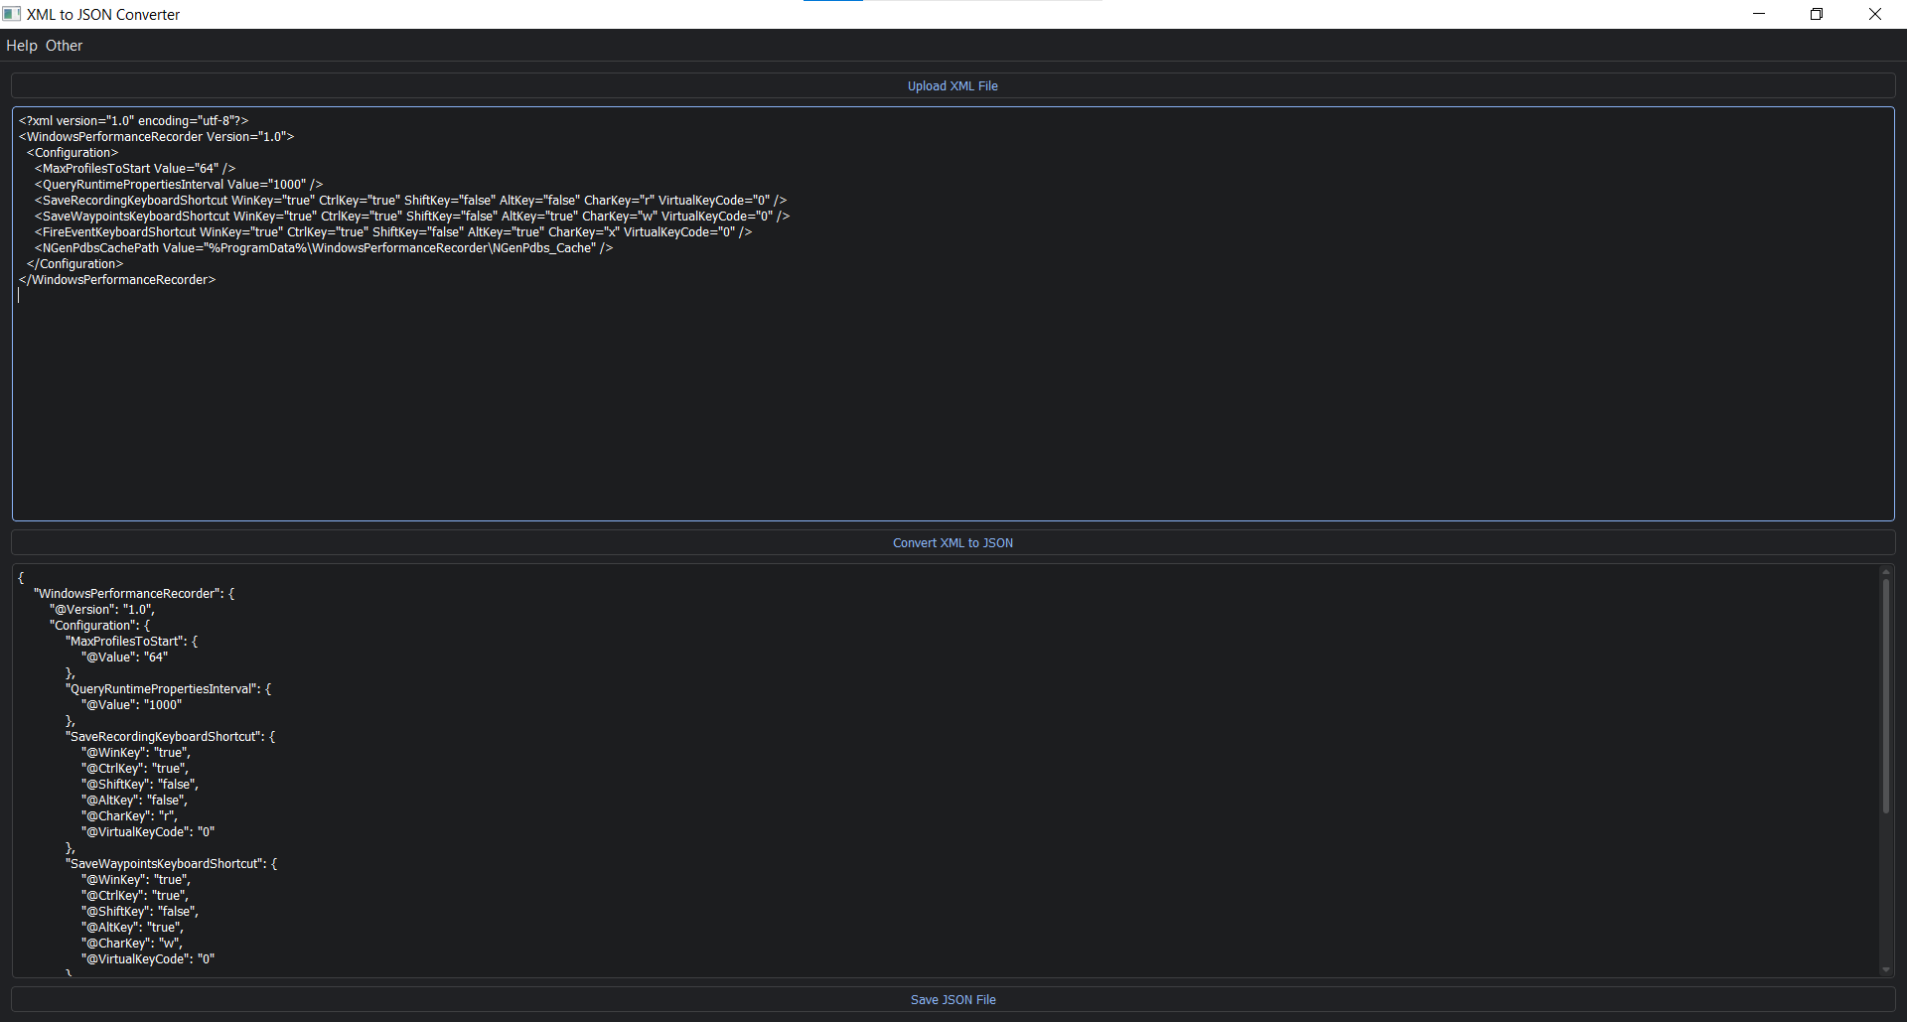1907x1022 pixels.
Task: Restore down the converter window
Action: (x=1817, y=14)
